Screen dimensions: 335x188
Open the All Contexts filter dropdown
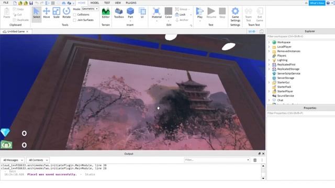(38, 160)
